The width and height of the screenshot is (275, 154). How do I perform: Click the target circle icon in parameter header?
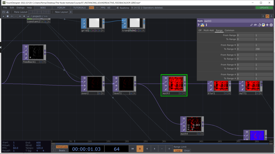(x=271, y=25)
